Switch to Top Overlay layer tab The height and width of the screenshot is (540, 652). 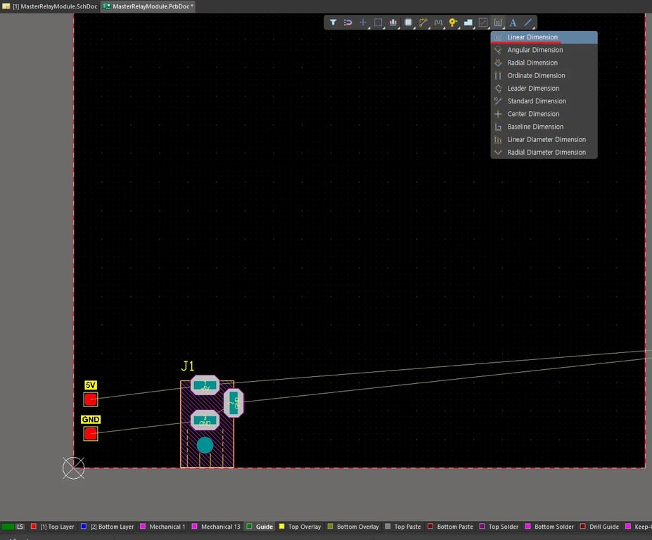[300, 527]
